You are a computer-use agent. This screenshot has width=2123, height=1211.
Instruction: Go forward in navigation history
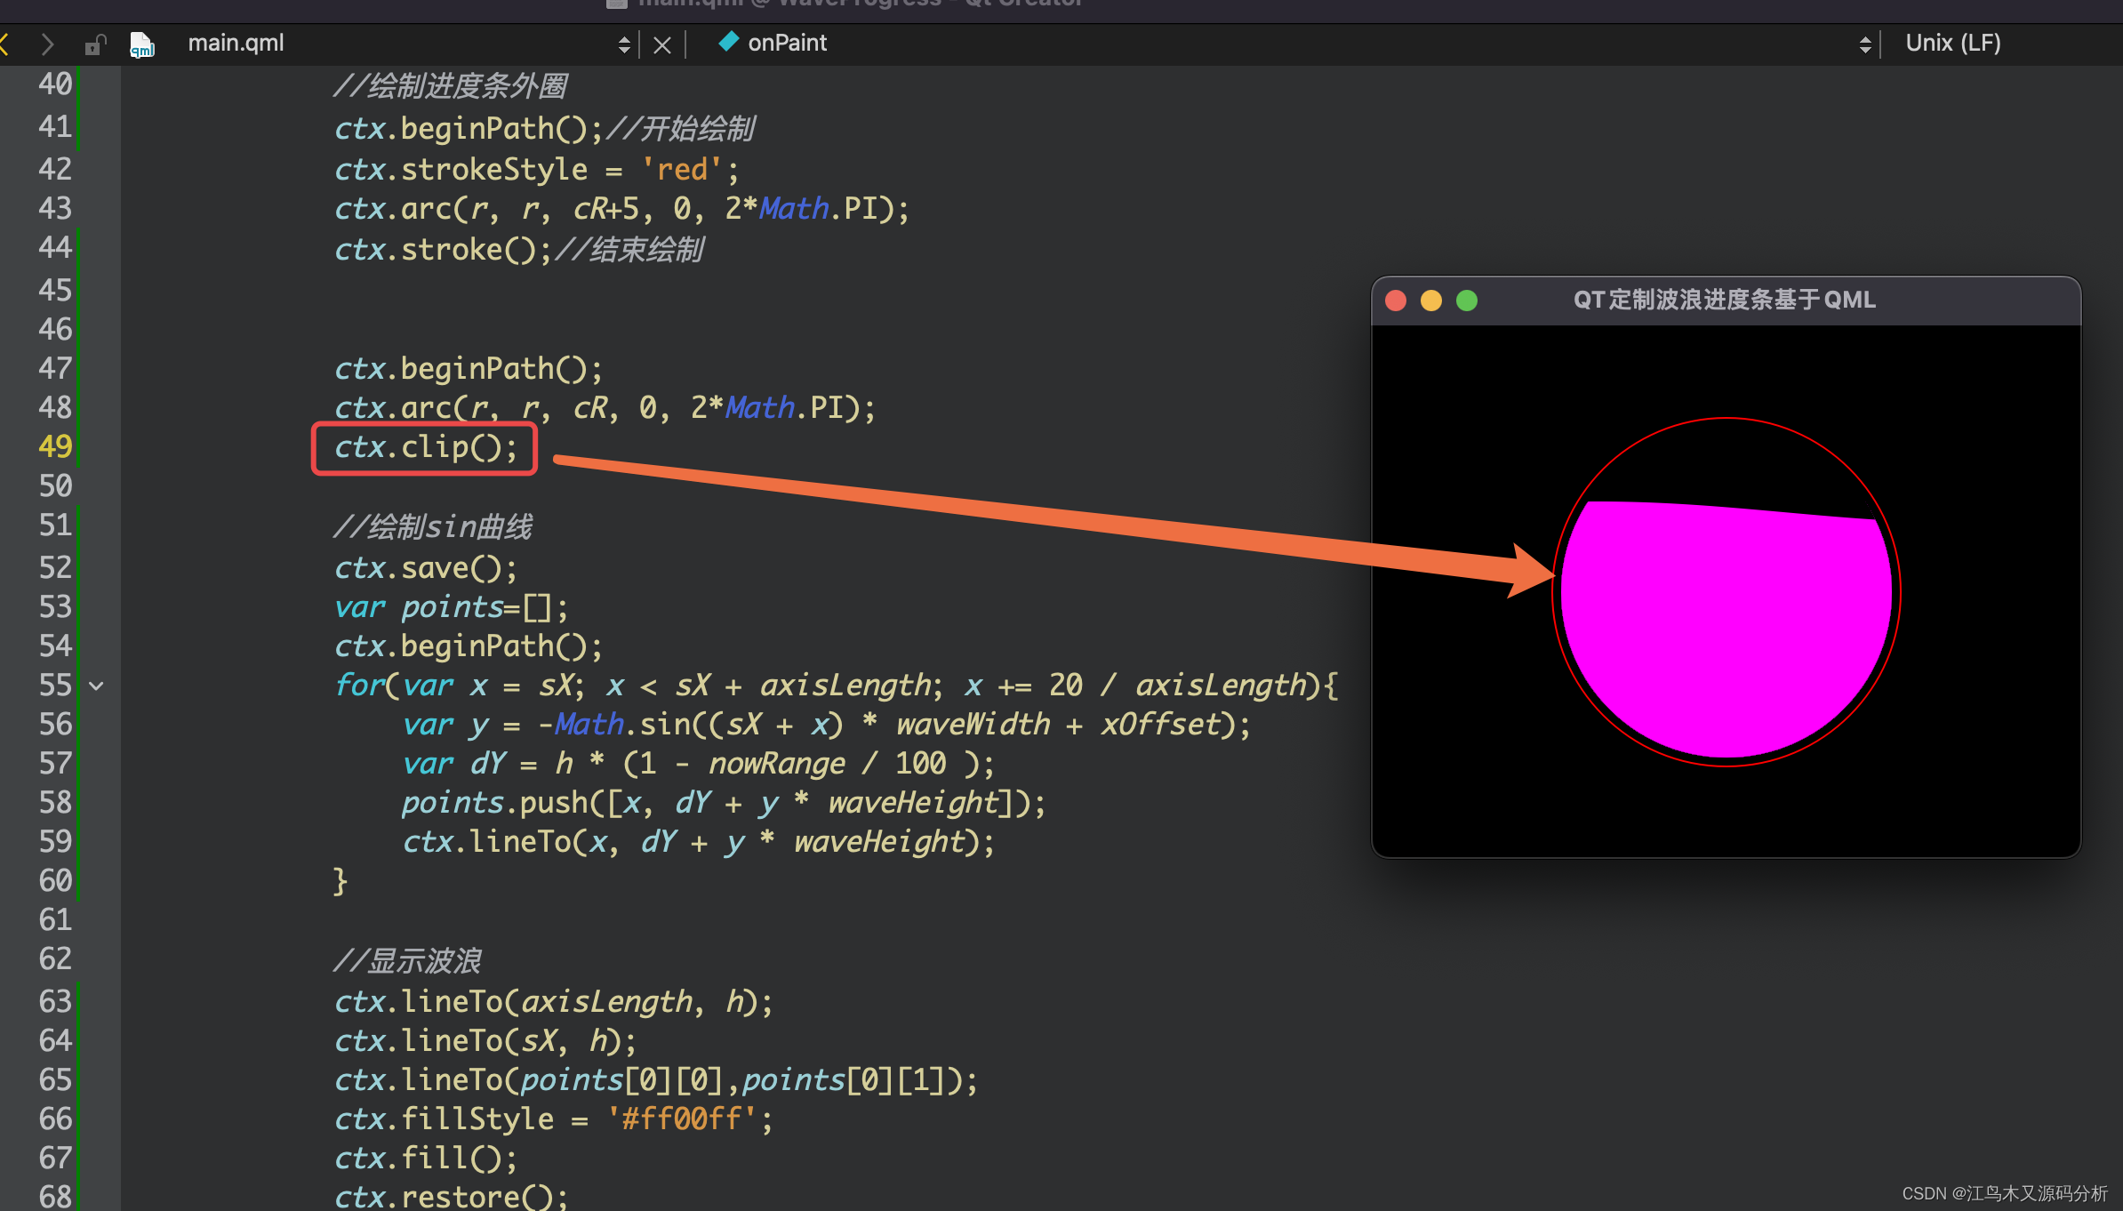tap(47, 44)
